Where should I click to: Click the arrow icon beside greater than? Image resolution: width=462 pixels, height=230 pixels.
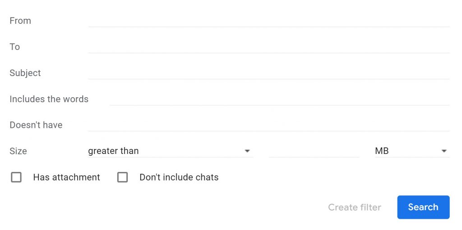pos(247,151)
